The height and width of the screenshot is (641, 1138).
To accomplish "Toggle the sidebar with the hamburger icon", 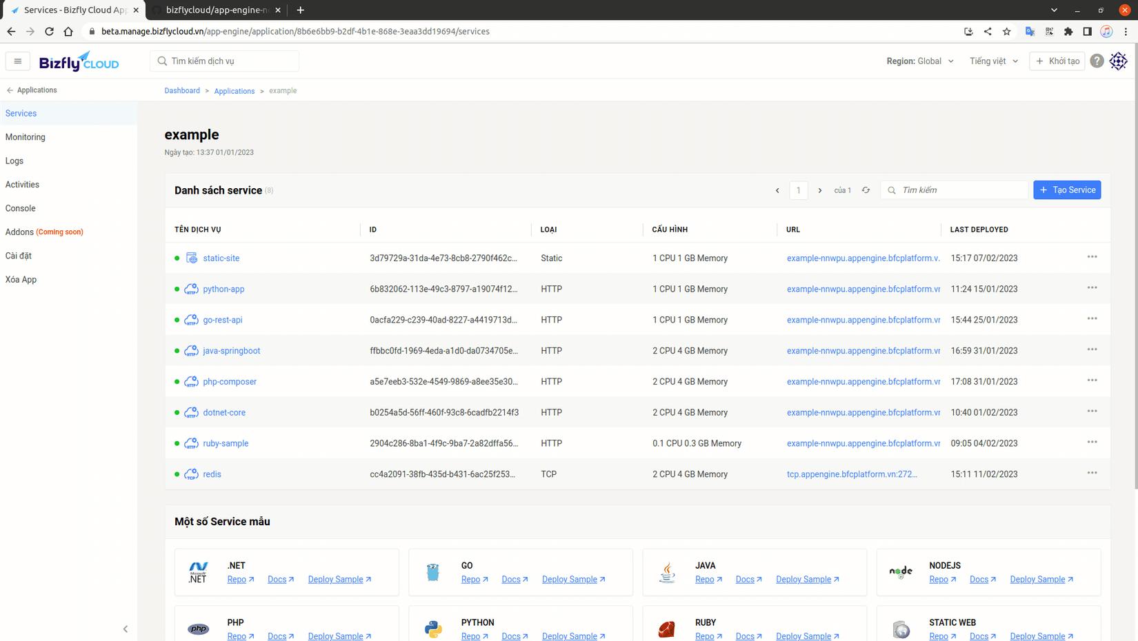I will (x=17, y=61).
